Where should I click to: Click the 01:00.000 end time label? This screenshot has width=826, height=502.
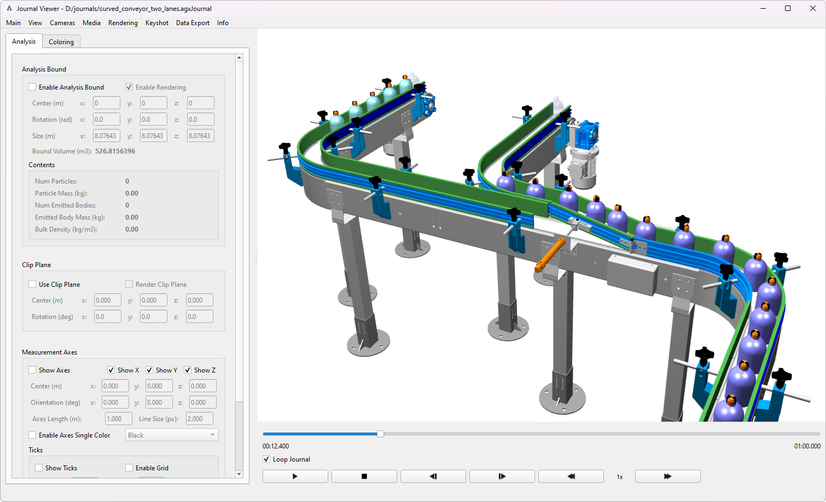click(x=807, y=446)
